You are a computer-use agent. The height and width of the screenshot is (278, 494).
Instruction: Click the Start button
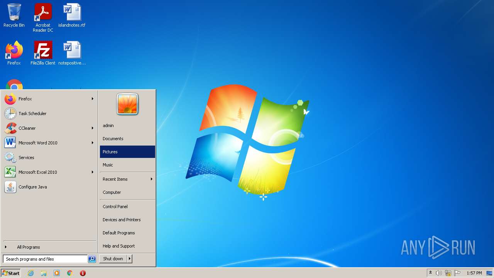(11, 273)
